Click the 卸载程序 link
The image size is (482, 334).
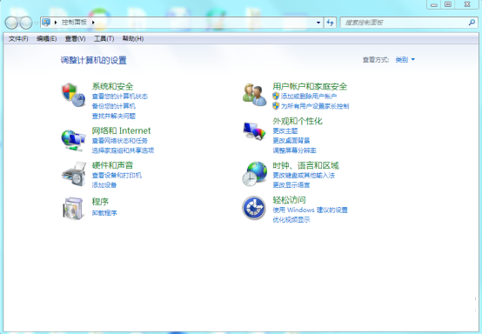(104, 213)
